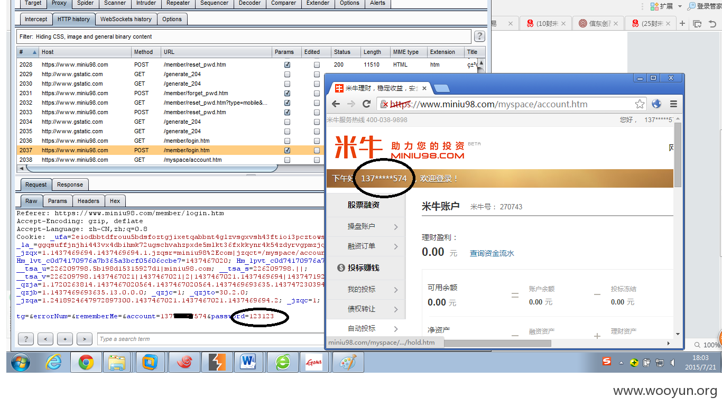Toggle Edited checkbox for request 2033

[x=317, y=112]
